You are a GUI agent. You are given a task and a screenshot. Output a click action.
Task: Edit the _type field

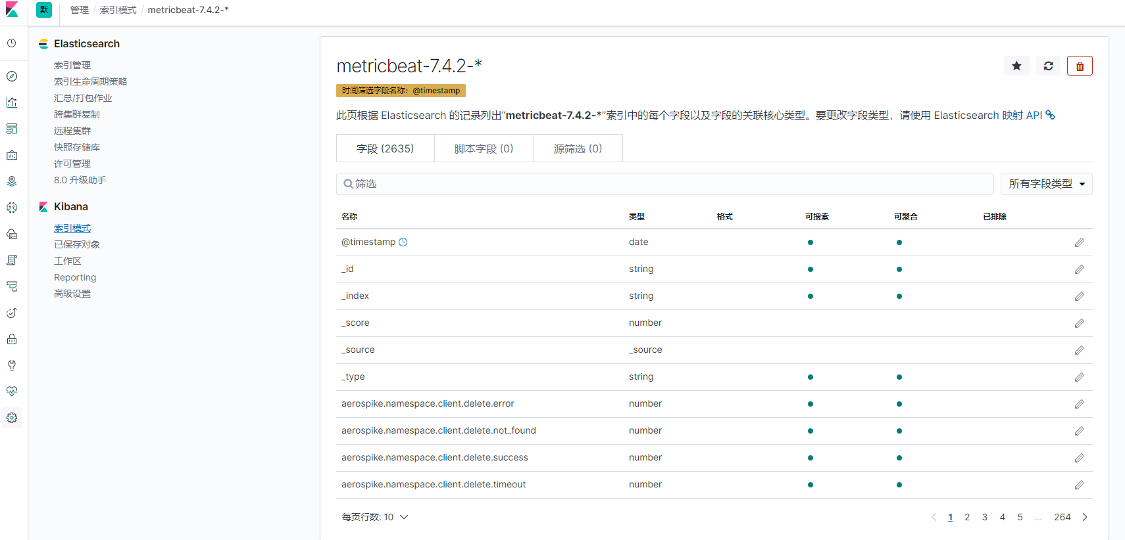1080,377
